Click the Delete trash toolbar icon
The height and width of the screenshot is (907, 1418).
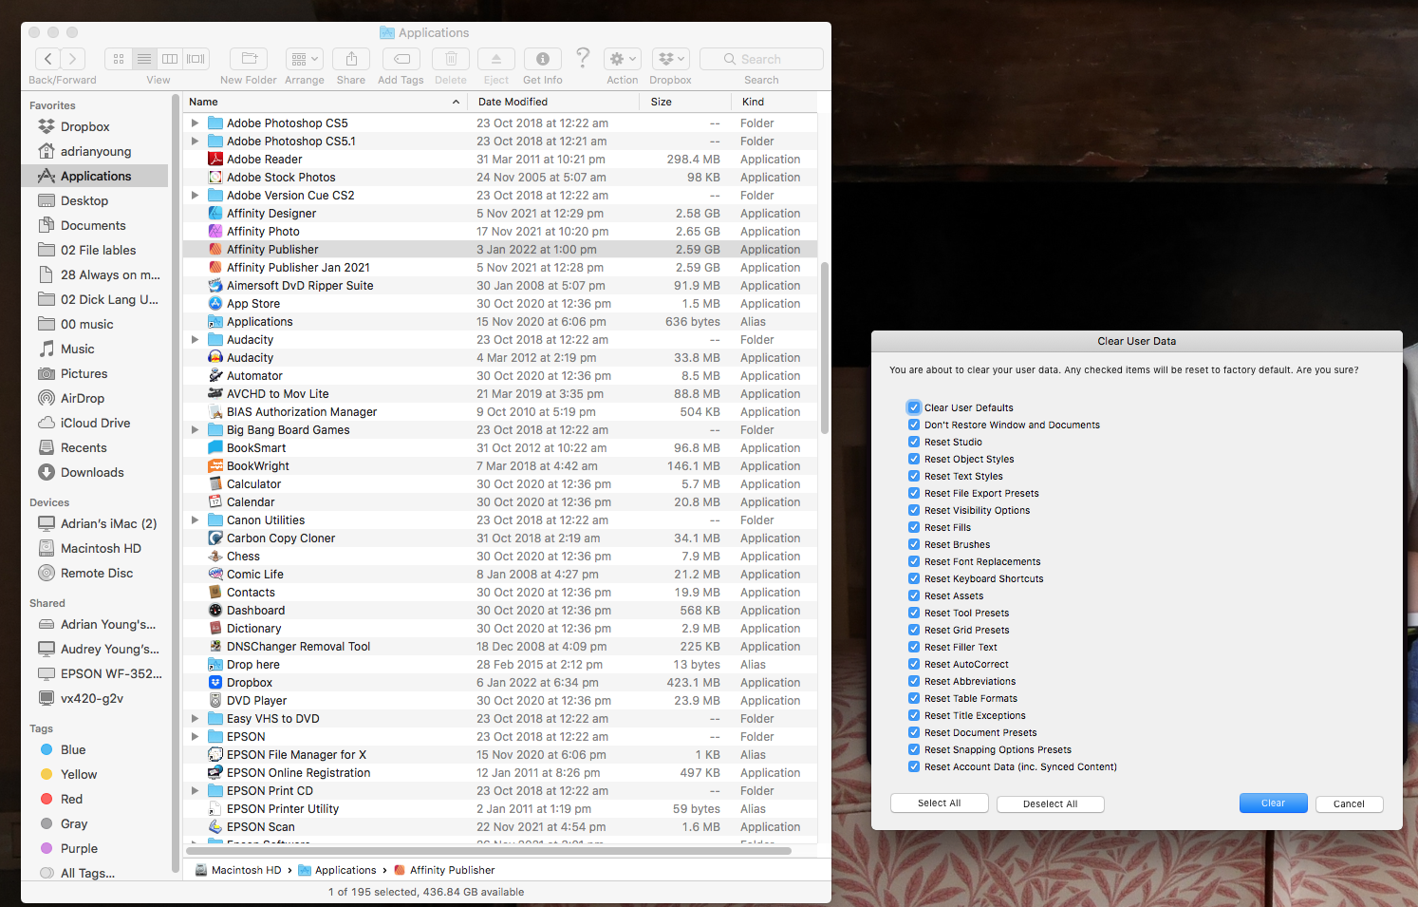pyautogui.click(x=451, y=59)
